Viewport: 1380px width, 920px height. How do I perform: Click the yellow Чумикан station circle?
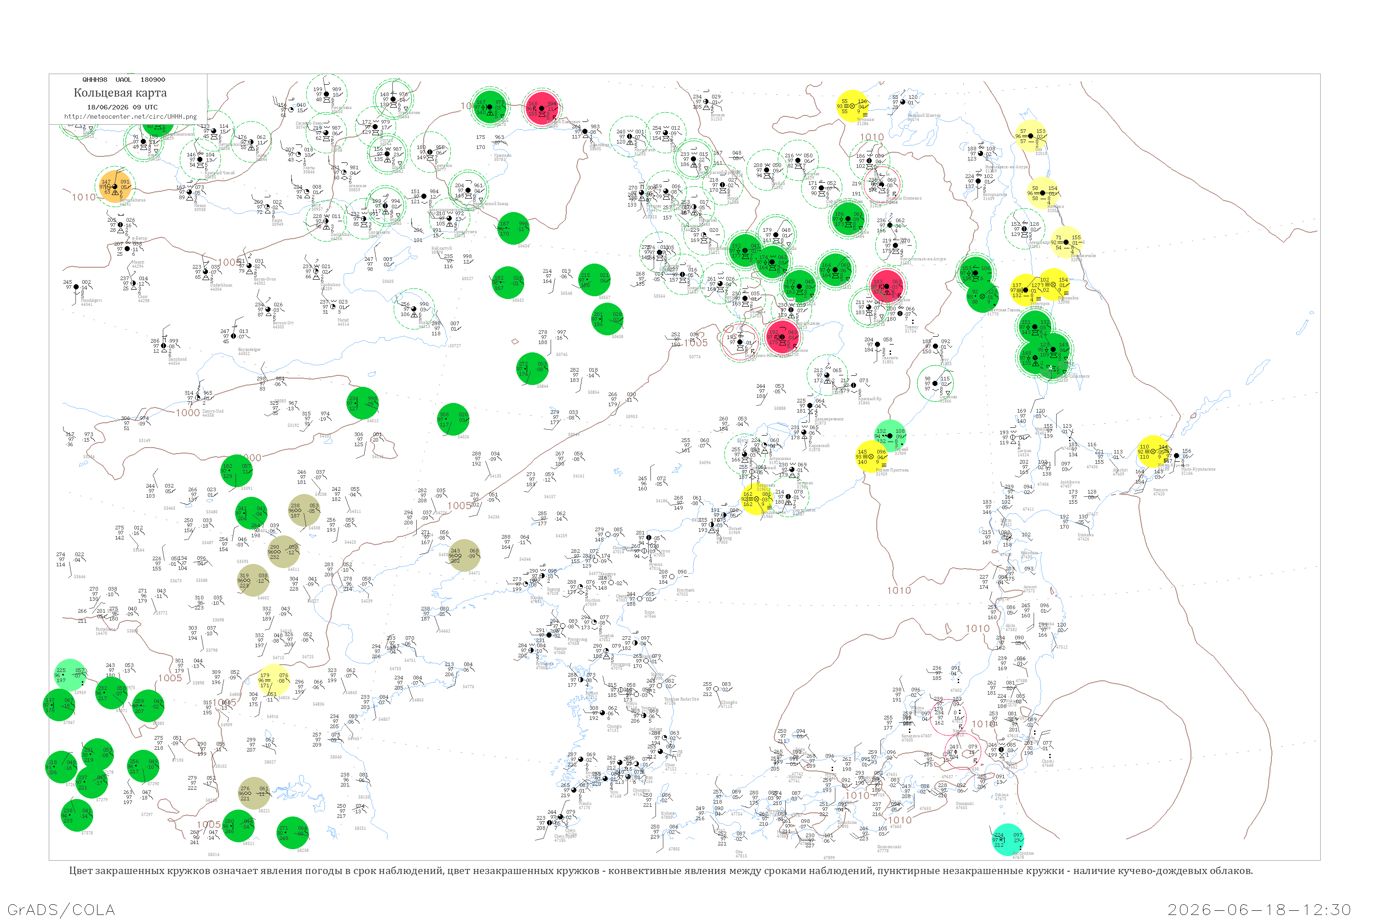click(x=852, y=106)
